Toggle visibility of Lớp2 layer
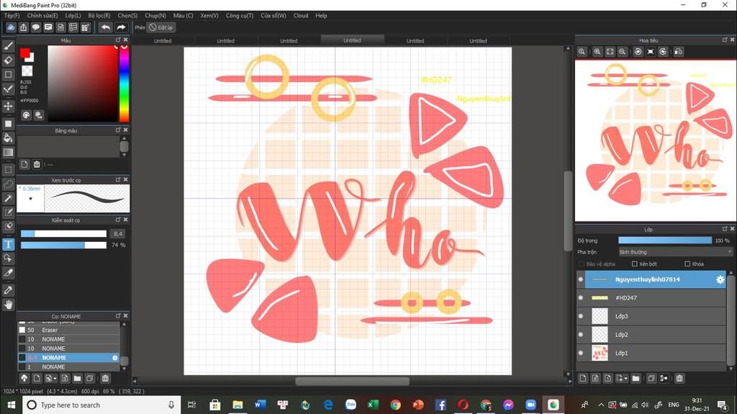Viewport: 737px width, 414px height. coord(581,335)
